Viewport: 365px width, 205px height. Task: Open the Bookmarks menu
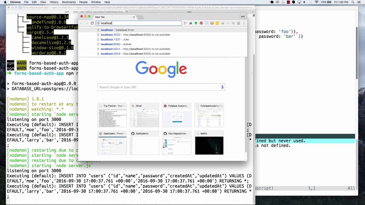[69, 2]
